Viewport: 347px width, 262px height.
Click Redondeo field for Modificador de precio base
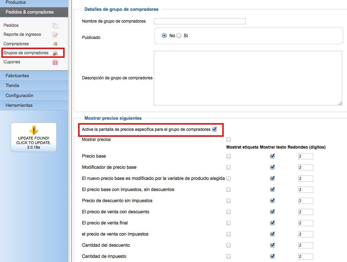306,167
